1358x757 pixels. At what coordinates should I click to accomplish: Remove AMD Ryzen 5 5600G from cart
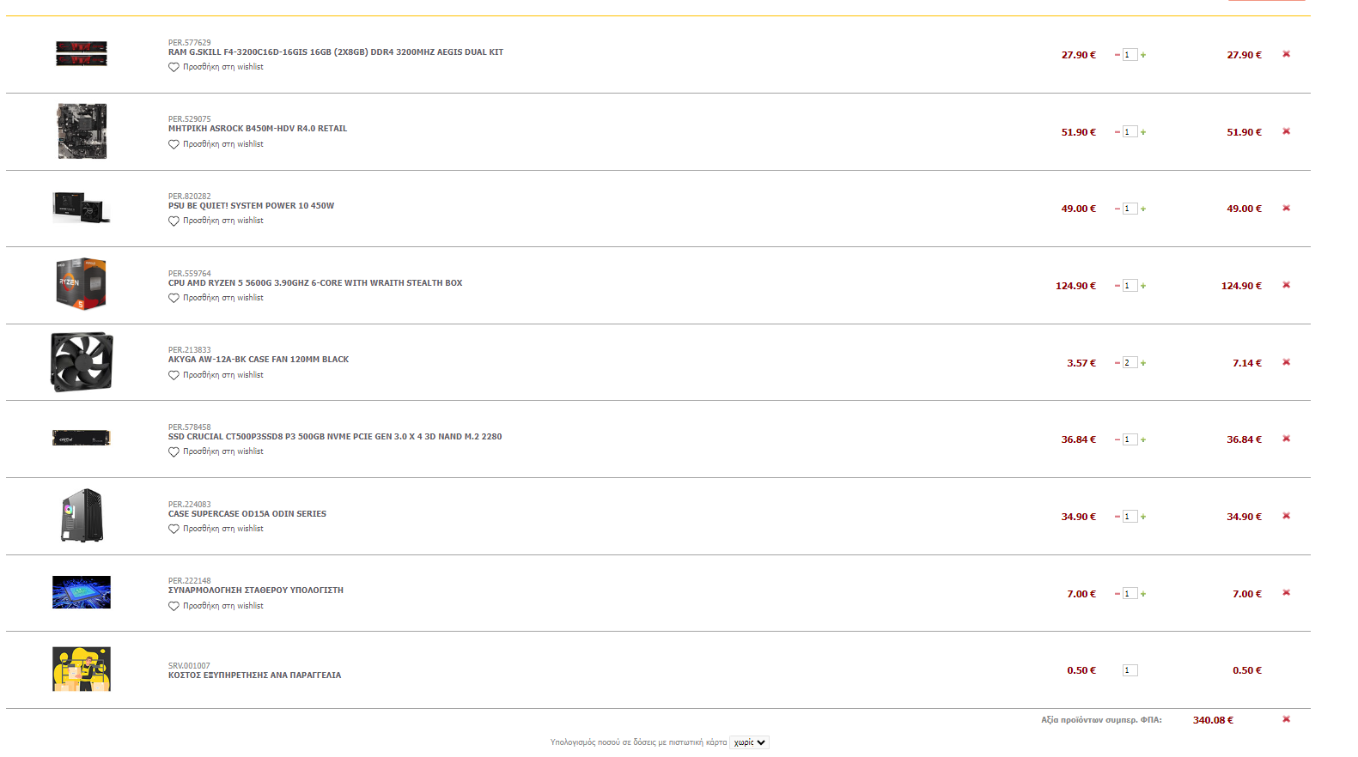coord(1286,285)
